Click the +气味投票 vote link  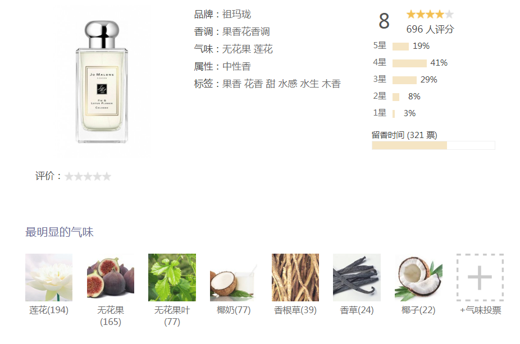pyautogui.click(x=481, y=310)
